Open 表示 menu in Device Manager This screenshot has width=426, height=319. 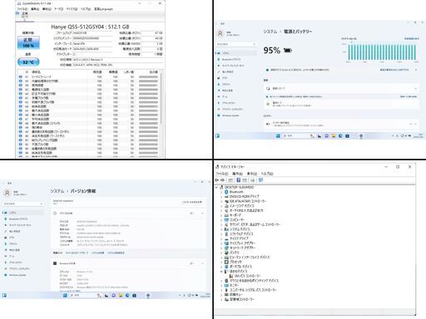252,174
